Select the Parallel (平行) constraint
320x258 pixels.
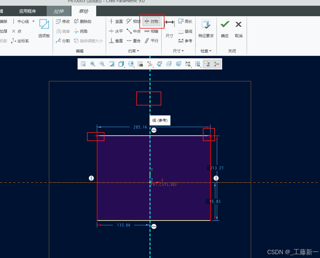click(151, 41)
